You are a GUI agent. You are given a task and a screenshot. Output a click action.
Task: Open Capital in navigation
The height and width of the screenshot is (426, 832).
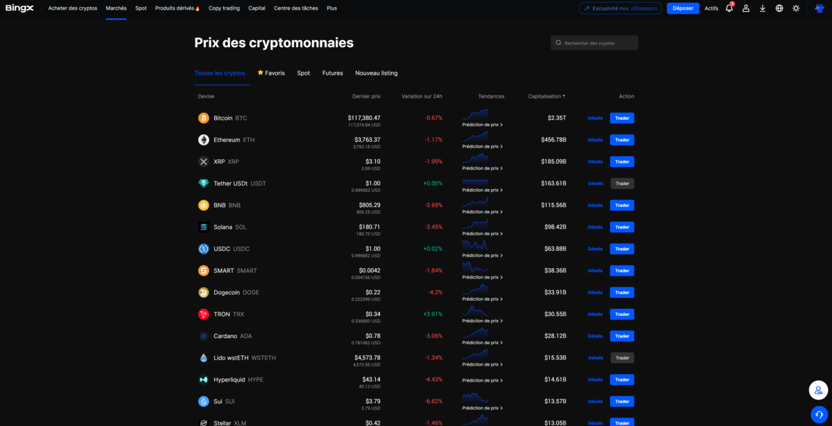(x=257, y=8)
